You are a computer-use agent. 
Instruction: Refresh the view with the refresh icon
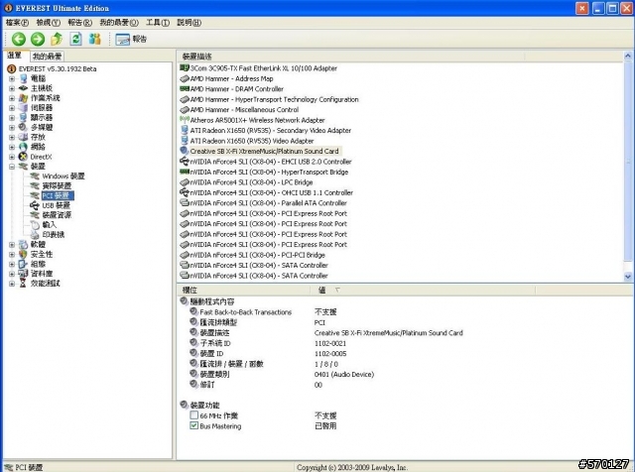pos(75,40)
